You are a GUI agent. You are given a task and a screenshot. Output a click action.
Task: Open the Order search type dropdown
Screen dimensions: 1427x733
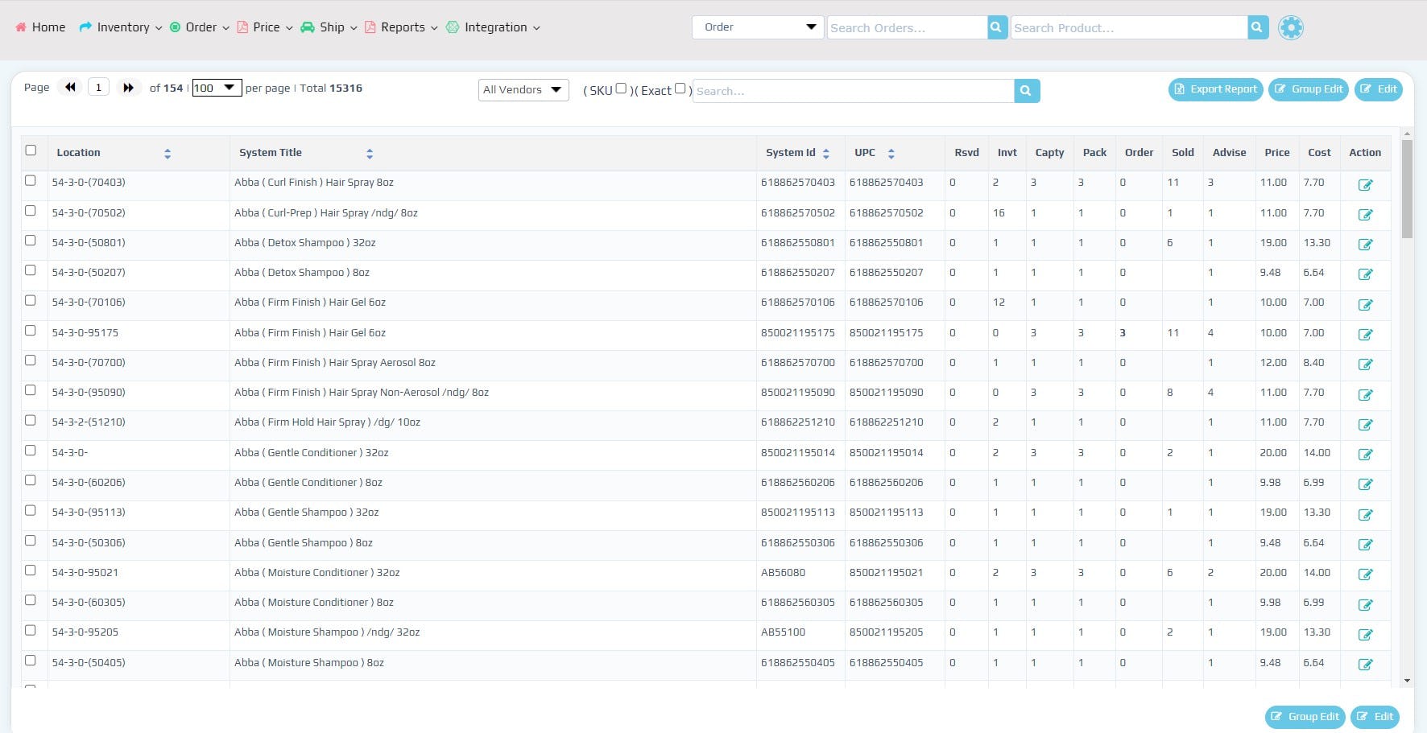coord(755,27)
